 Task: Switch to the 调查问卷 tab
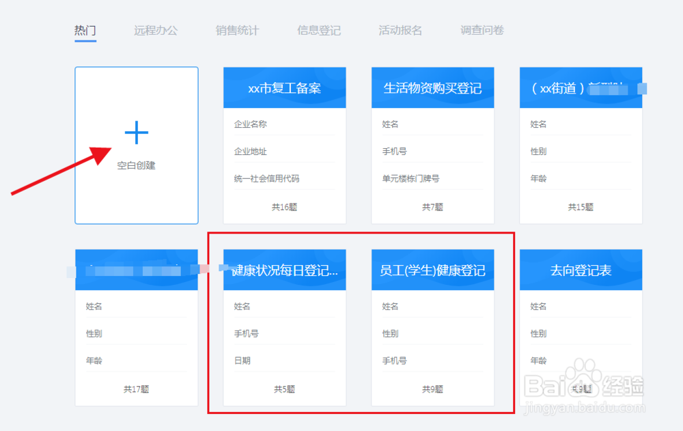click(x=481, y=30)
